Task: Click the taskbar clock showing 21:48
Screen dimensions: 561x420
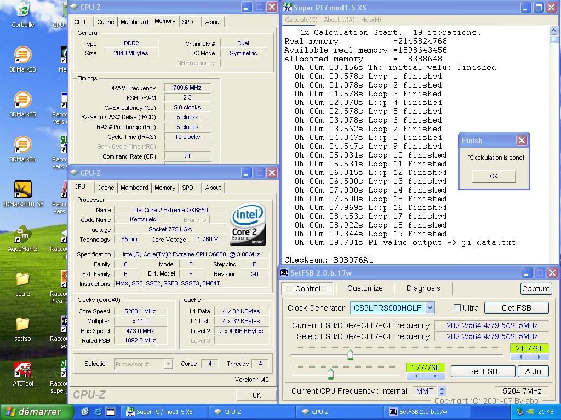Action: [546, 412]
